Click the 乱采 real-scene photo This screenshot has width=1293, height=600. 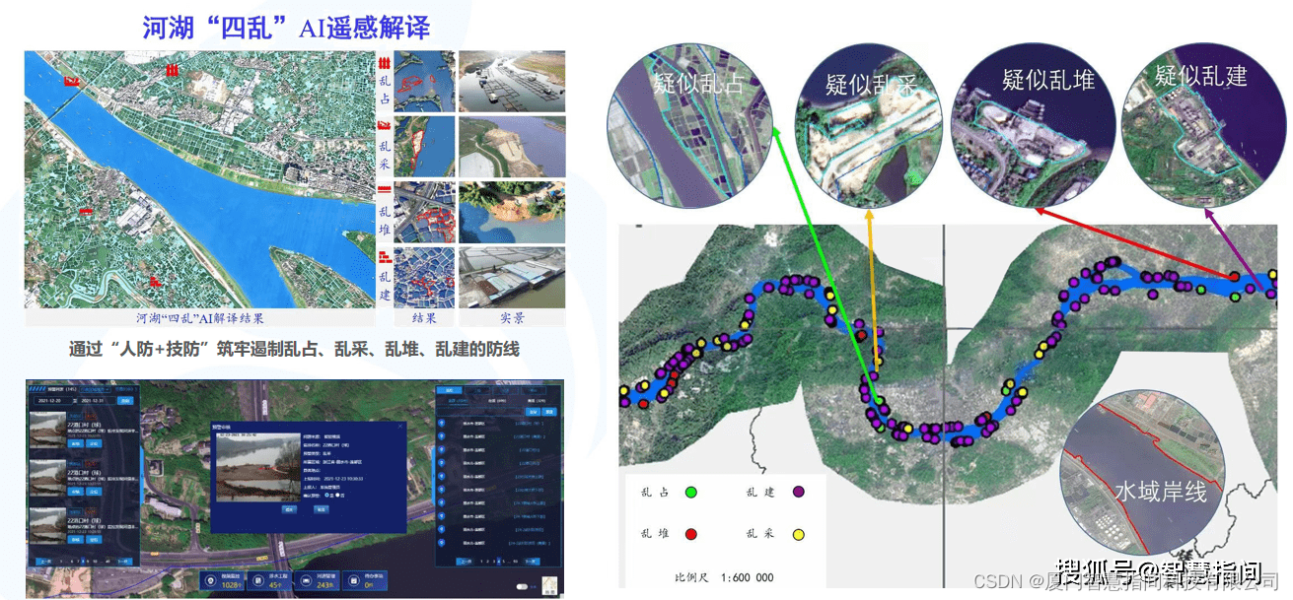(512, 147)
